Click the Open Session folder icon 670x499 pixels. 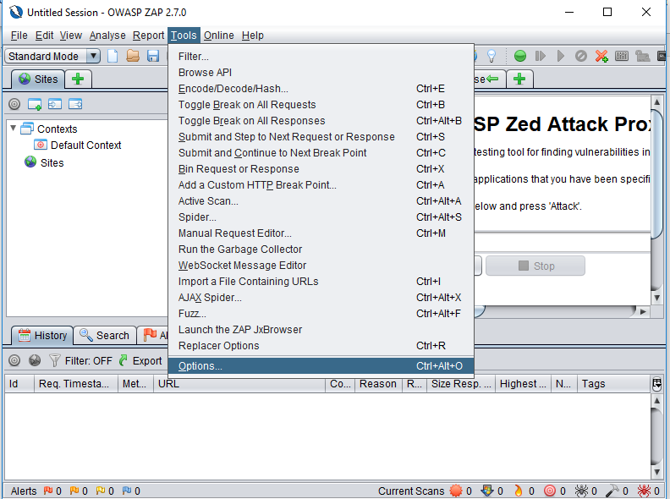point(133,56)
